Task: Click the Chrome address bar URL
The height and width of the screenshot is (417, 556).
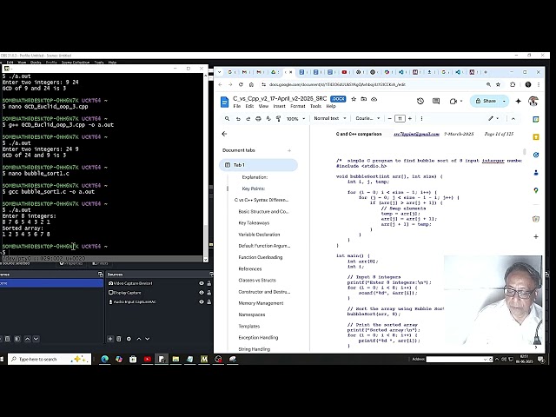Action: [337, 85]
